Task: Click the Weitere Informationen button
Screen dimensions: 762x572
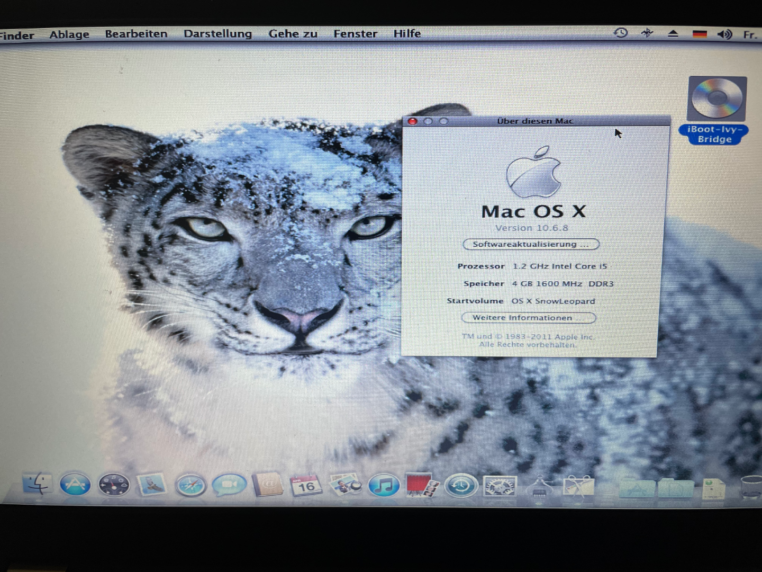Action: [x=529, y=318]
